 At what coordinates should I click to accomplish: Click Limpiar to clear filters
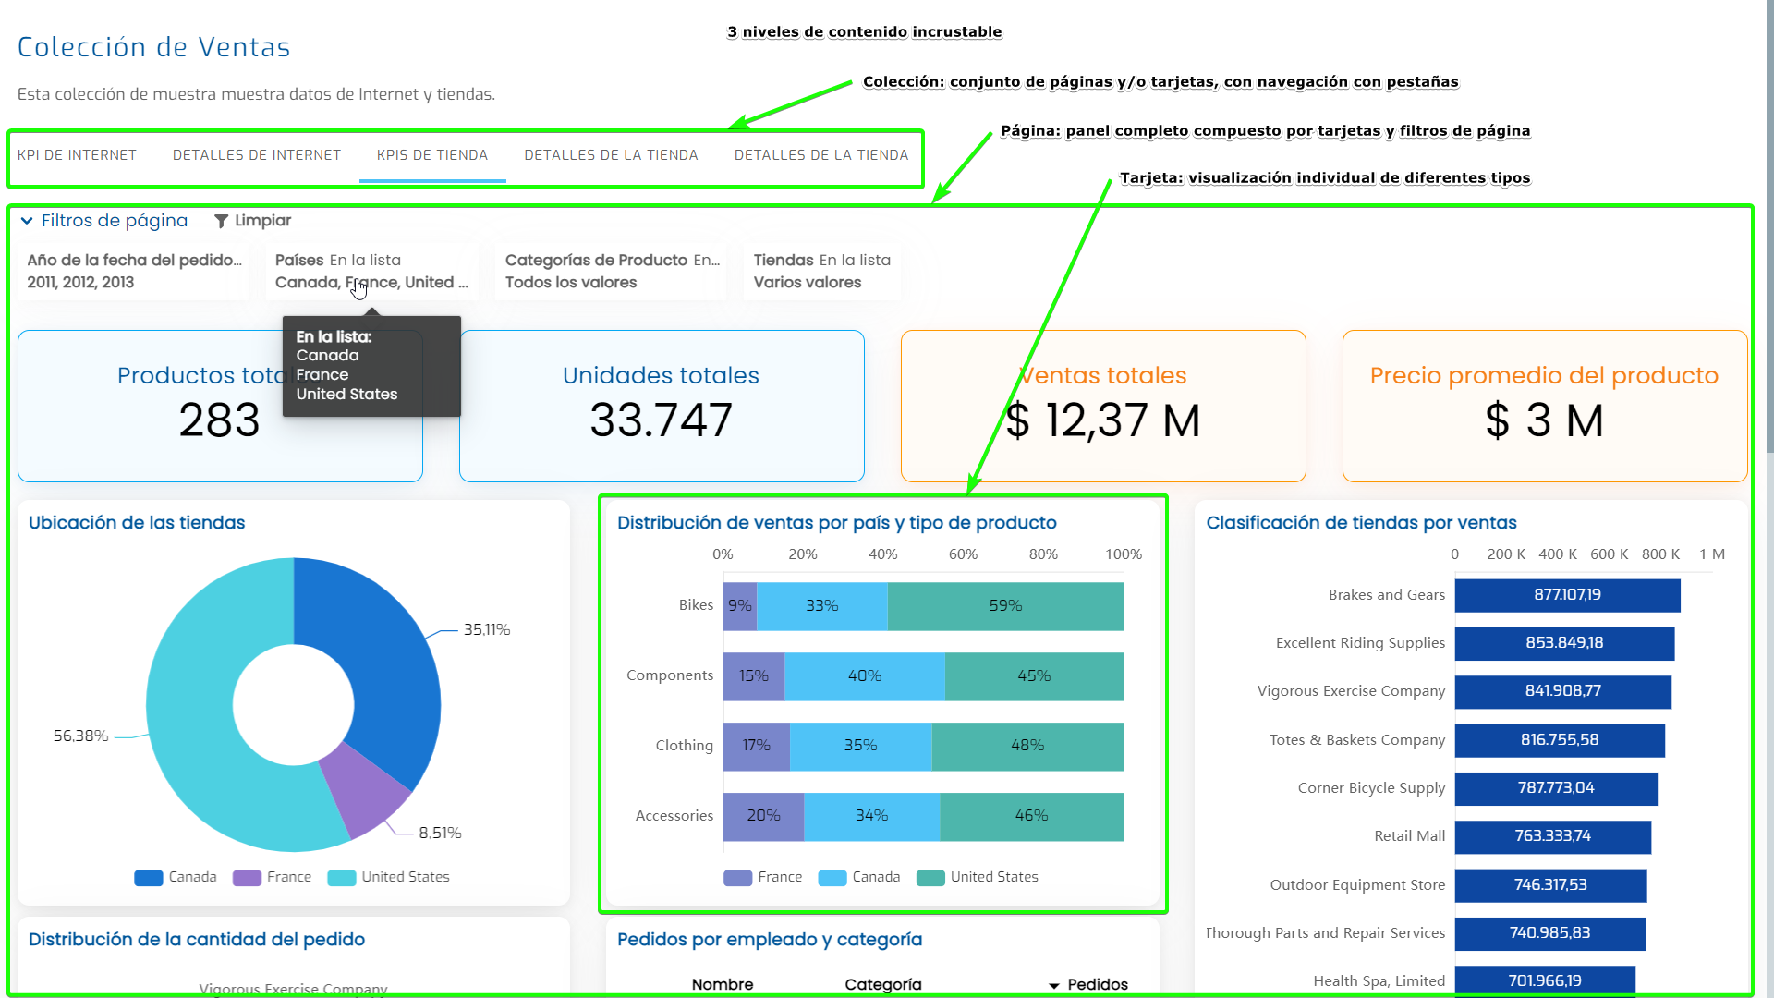tap(262, 221)
